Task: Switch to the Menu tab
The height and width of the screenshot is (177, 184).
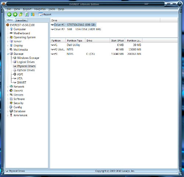Action: tap(10, 20)
